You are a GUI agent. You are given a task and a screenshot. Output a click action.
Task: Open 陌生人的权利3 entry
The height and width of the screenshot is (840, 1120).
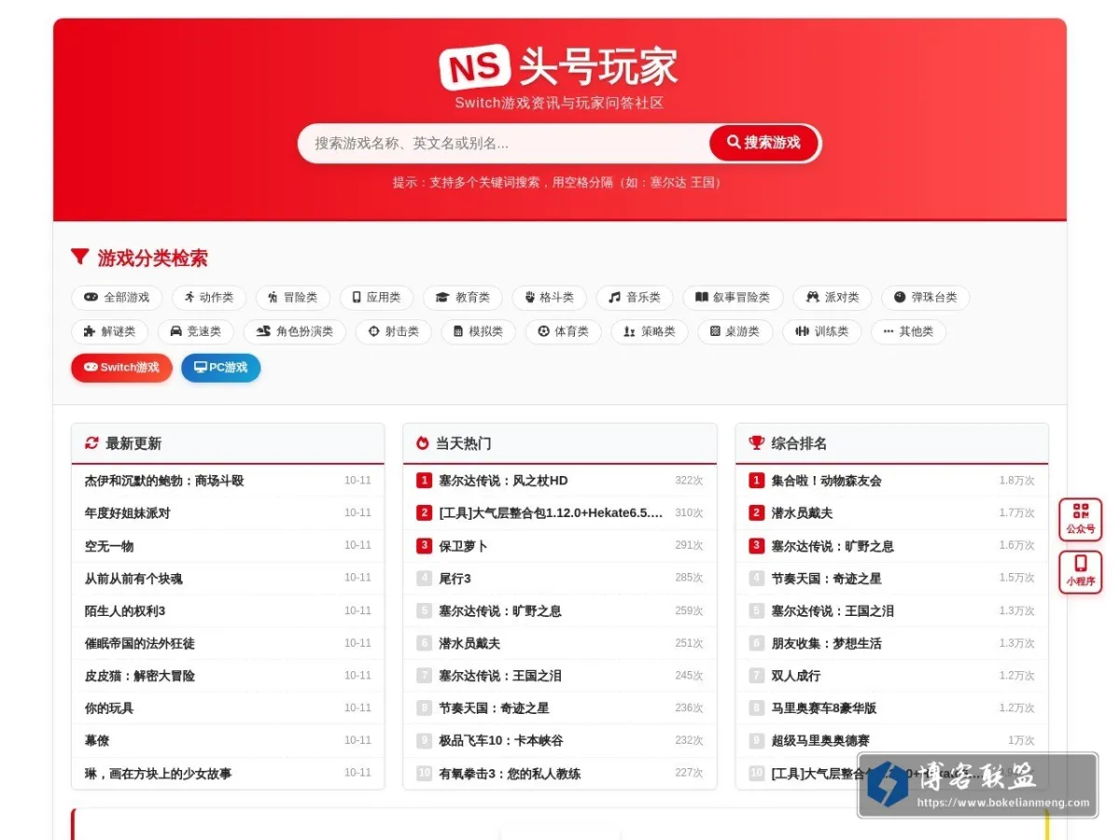pyautogui.click(x=125, y=611)
